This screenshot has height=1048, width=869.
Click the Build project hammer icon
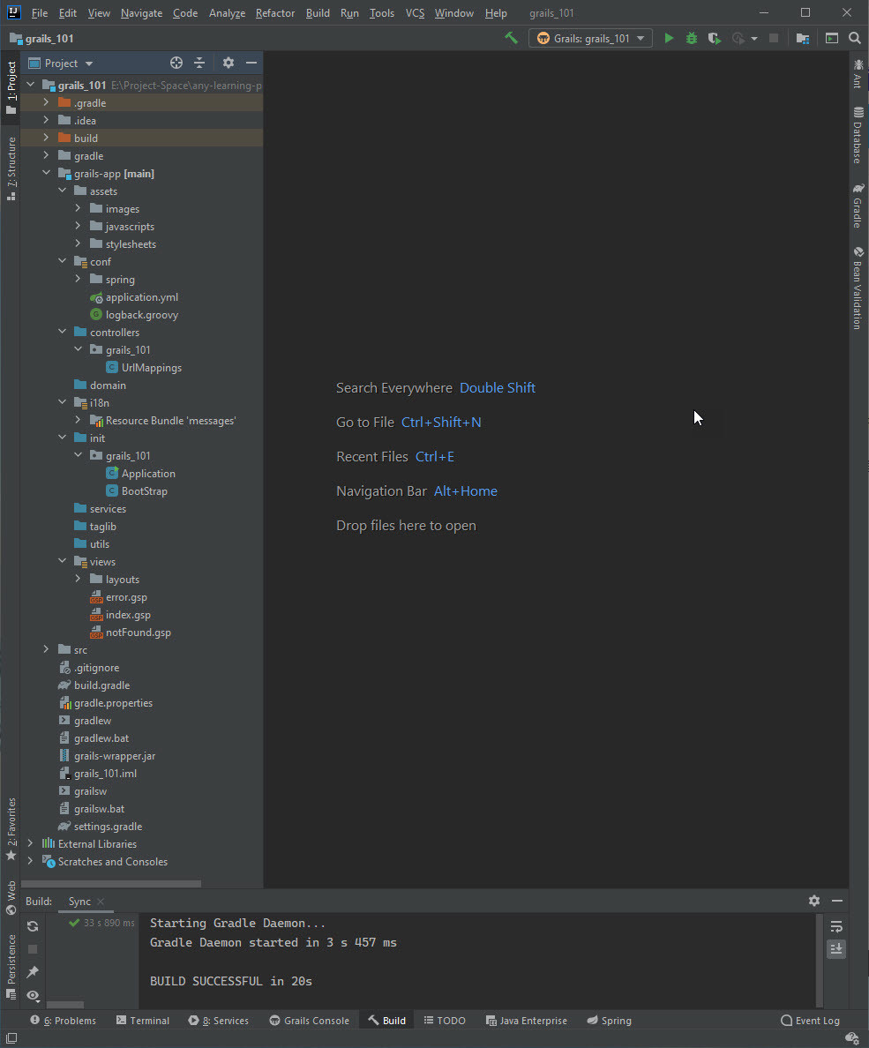click(511, 38)
